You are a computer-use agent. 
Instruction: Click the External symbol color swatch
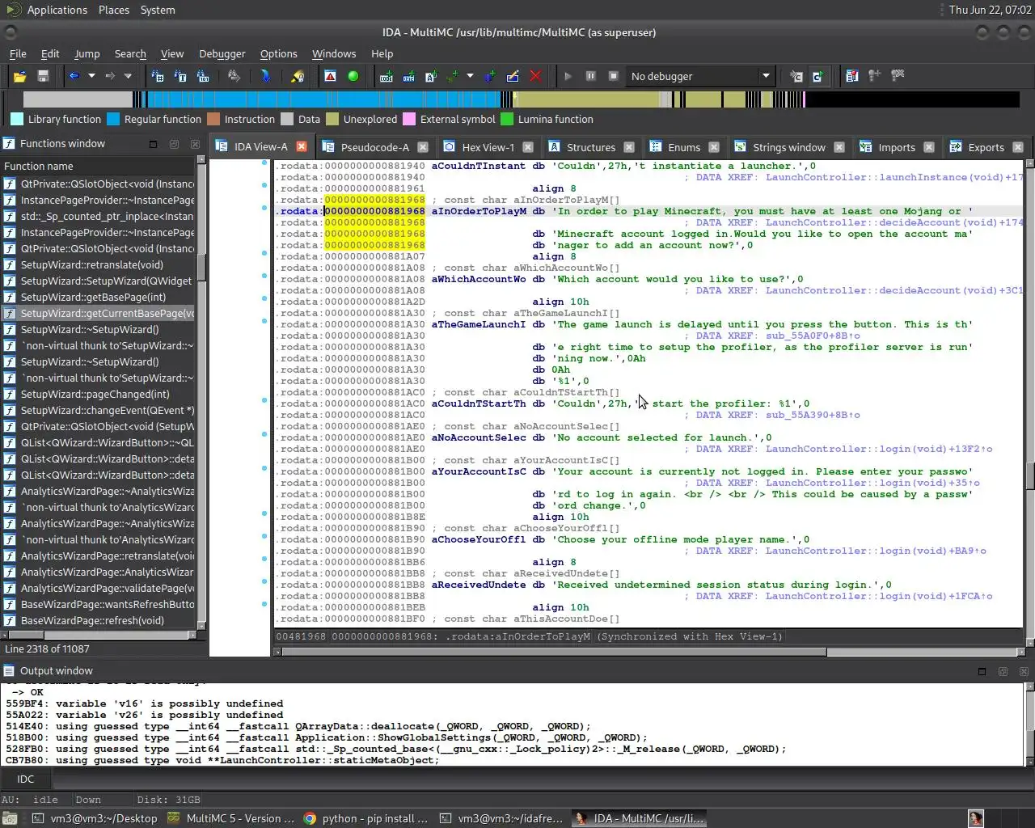409,119
